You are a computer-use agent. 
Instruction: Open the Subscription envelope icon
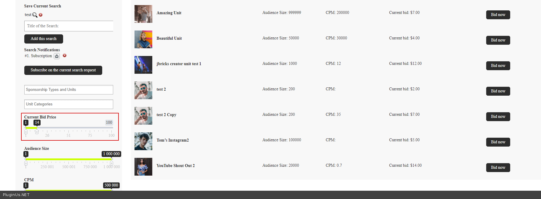click(x=57, y=56)
